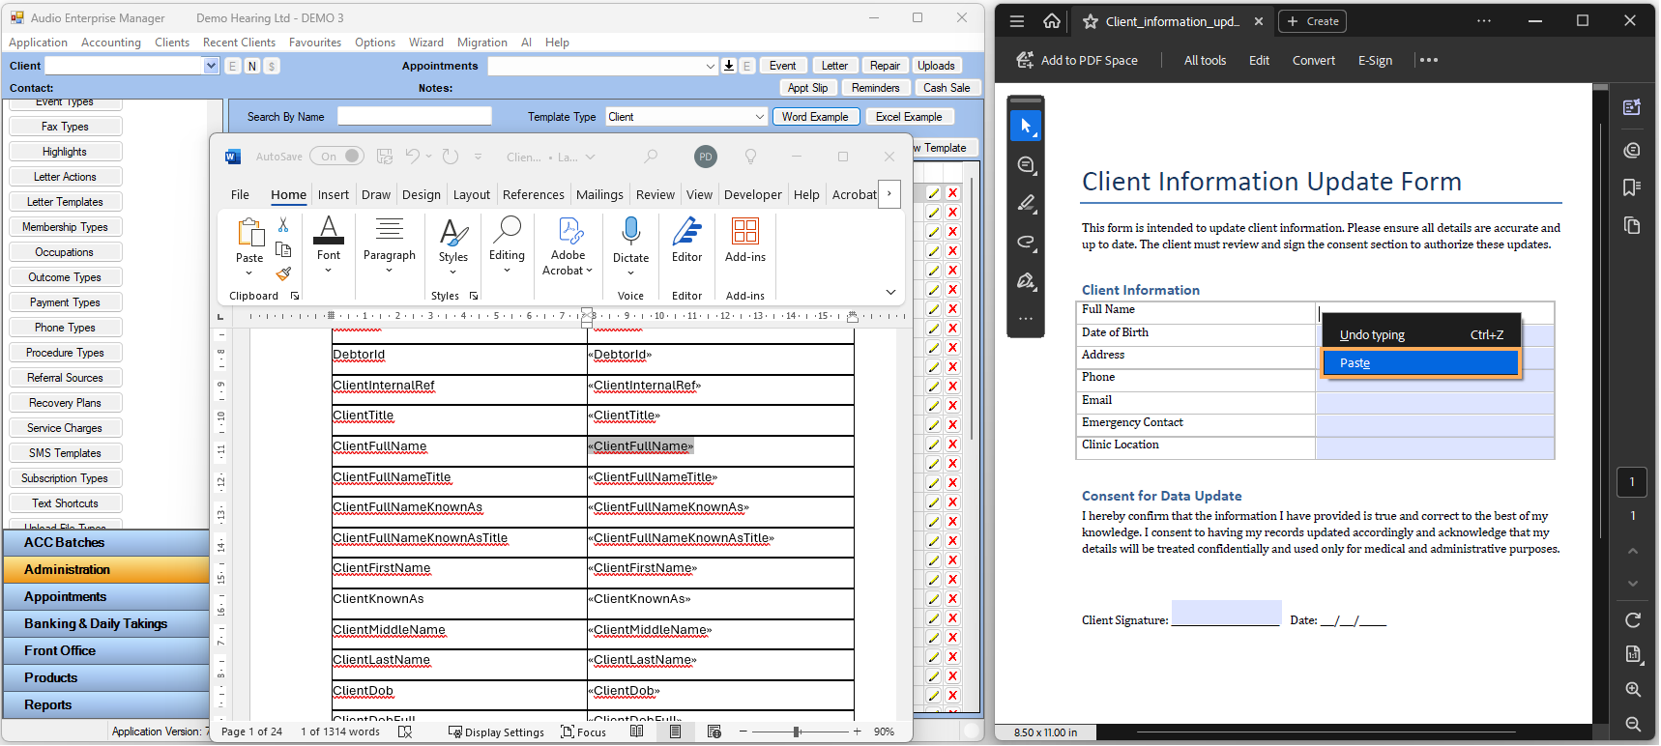
Task: Open the Mailings ribbon tab
Action: tap(599, 195)
